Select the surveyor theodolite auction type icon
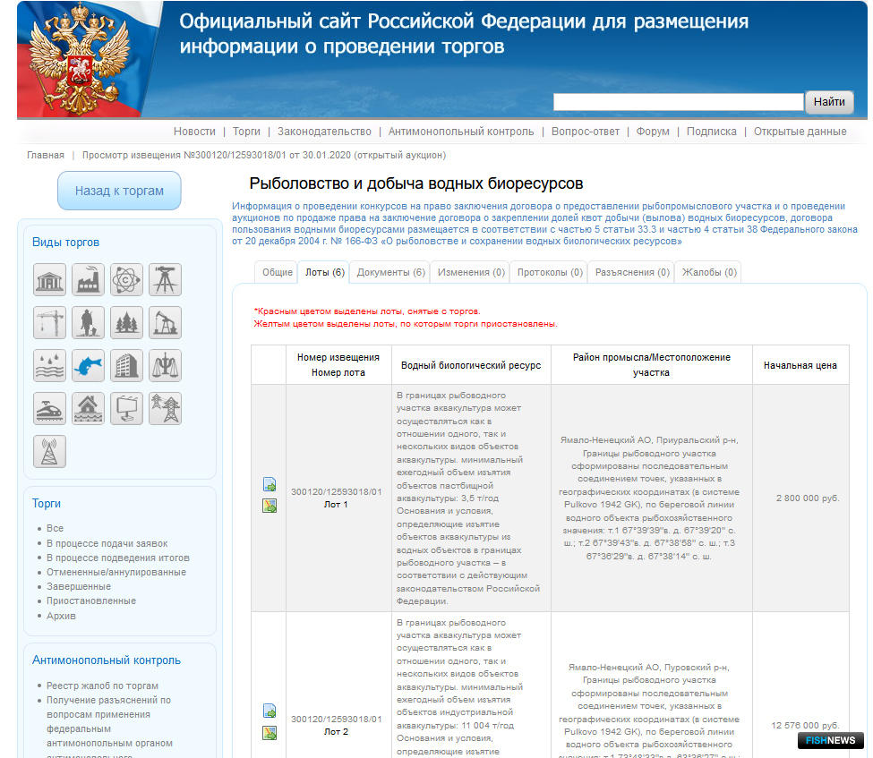873x758 pixels. click(x=165, y=279)
